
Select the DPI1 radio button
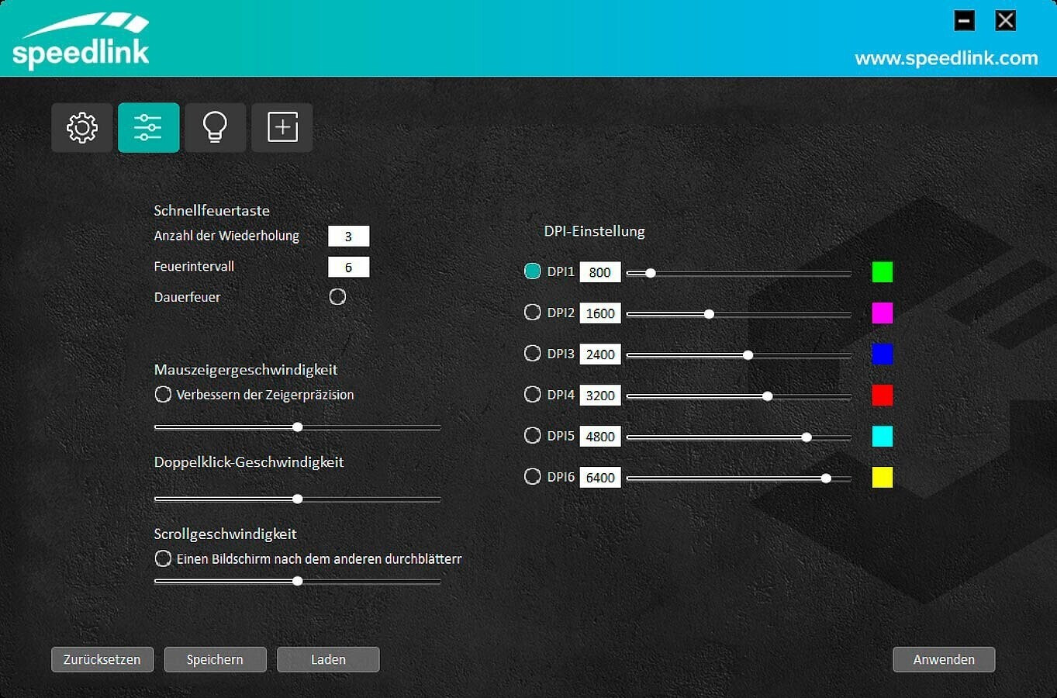click(533, 271)
